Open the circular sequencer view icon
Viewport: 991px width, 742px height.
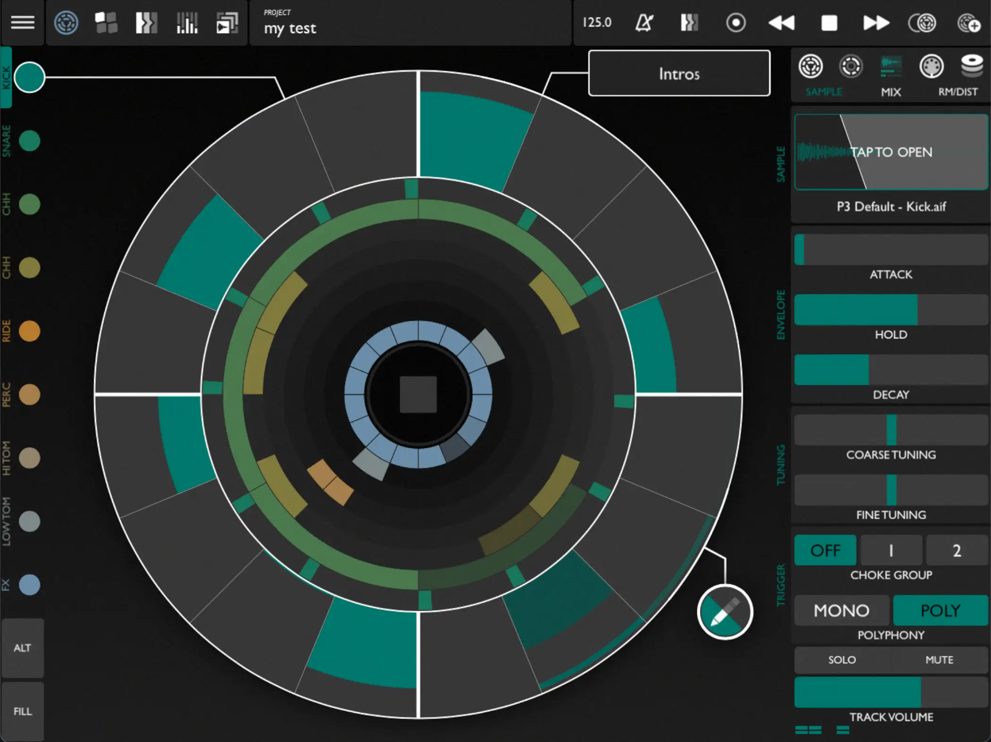tap(66, 22)
